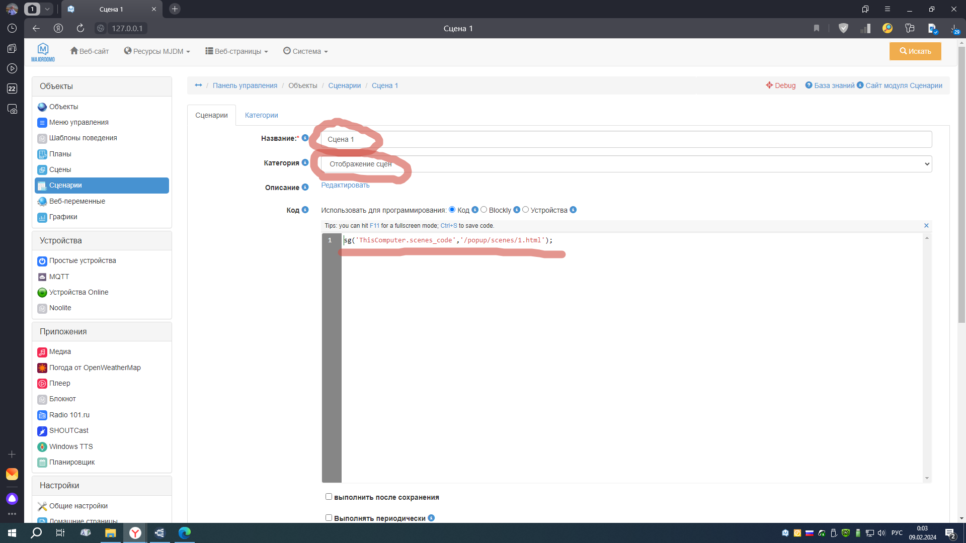Expand the Система menu

pyautogui.click(x=305, y=51)
